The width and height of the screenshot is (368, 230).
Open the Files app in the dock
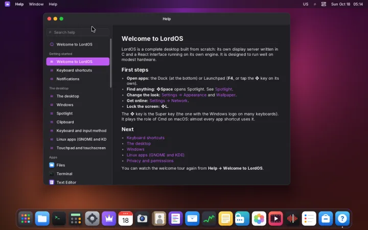coord(42,219)
